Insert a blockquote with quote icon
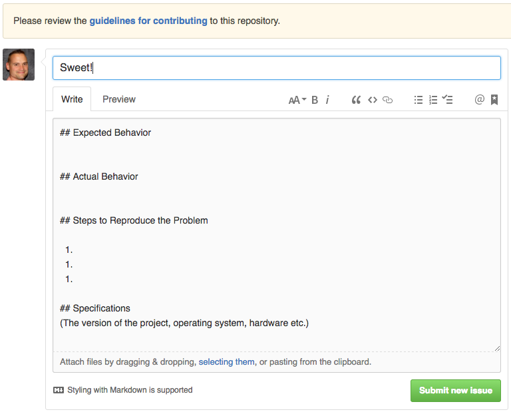The image size is (511, 414). click(356, 100)
